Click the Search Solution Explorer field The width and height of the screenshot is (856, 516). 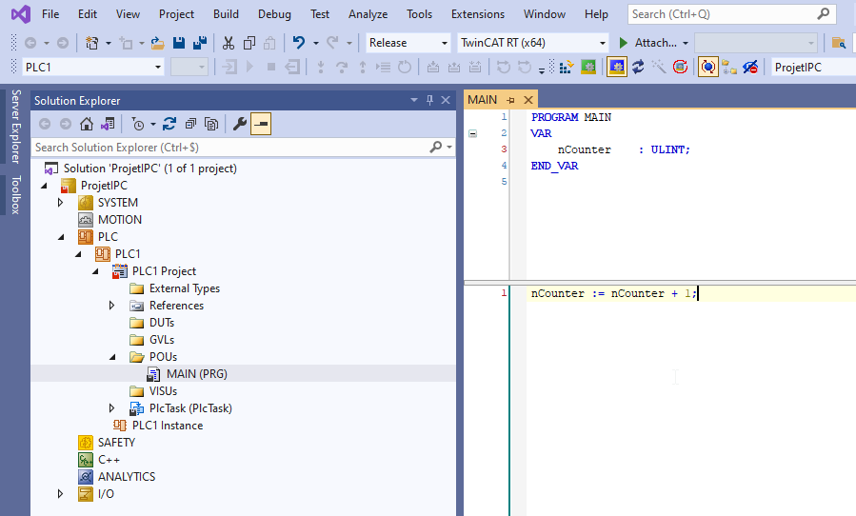pos(243,148)
